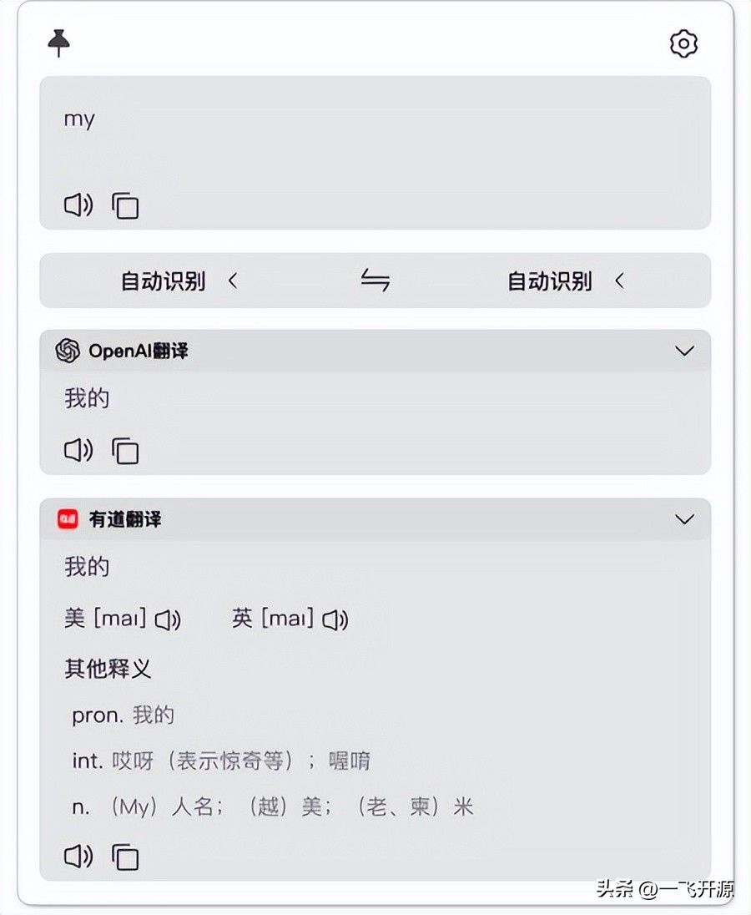Play pronunciation of the input text 'my'
The width and height of the screenshot is (751, 915).
tap(78, 205)
